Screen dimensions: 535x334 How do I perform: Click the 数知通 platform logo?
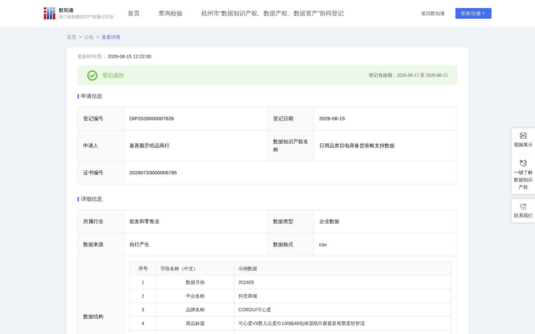tap(79, 13)
